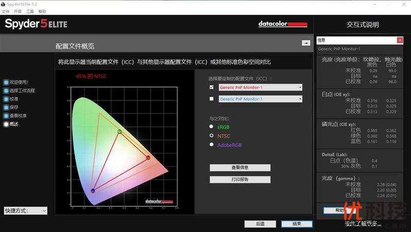This screenshot has width=411, height=232.
Task: Click the red primary point on gamut chart
Action: (x=148, y=158)
